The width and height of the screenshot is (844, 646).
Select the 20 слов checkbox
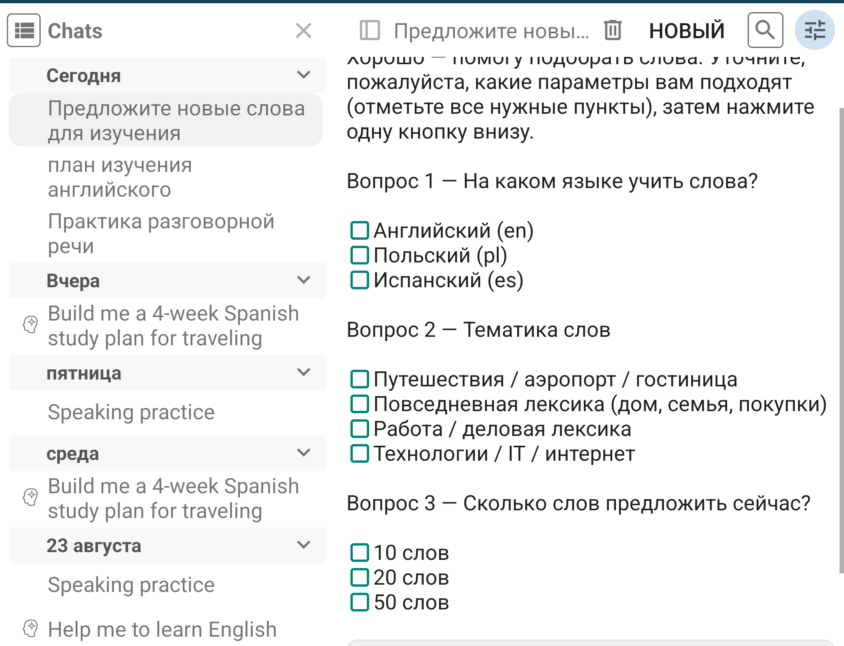(x=360, y=577)
